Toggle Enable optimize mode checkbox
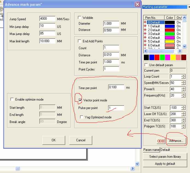190x173 pixels. 12,99
